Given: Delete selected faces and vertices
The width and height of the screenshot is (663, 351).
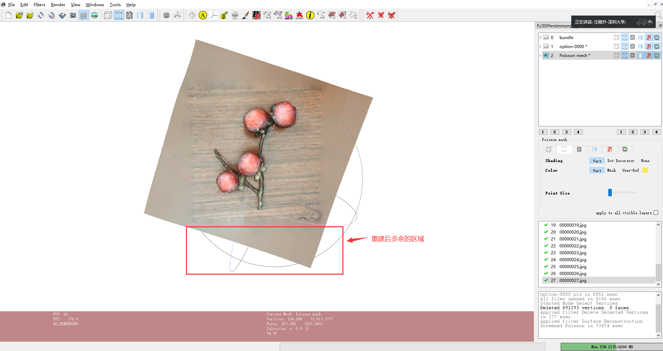Looking at the screenshot, I should pos(392,15).
